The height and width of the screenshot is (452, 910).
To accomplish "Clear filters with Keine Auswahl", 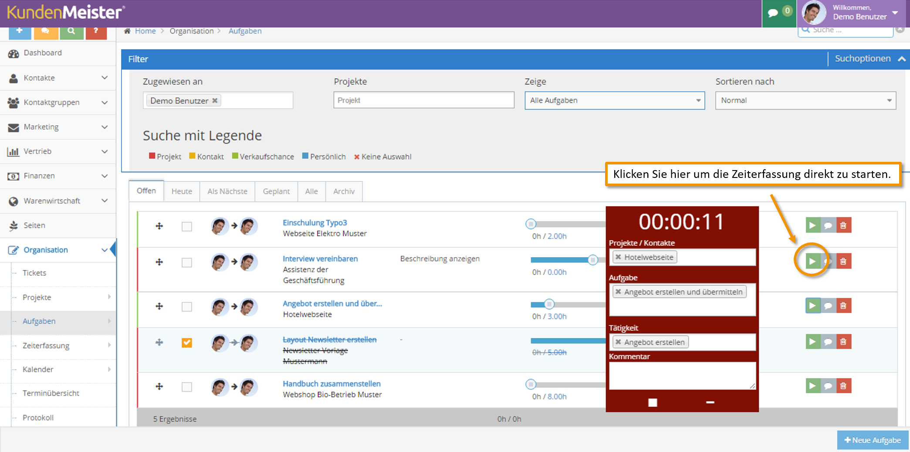I will point(382,157).
